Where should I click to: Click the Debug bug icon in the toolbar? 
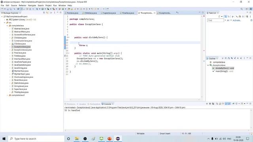coord(37,9)
